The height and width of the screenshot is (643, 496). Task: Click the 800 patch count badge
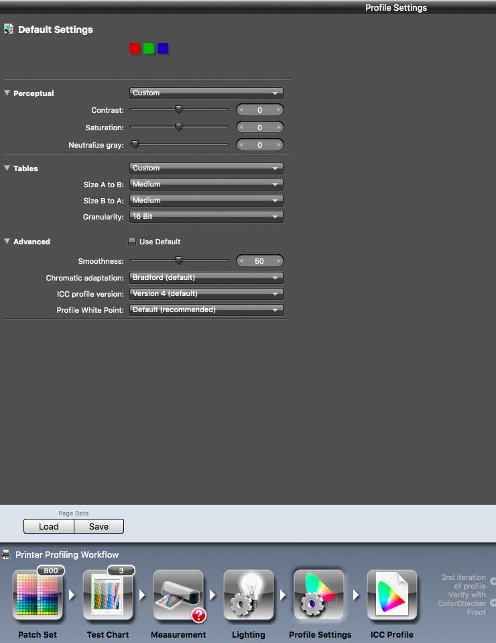(x=51, y=571)
